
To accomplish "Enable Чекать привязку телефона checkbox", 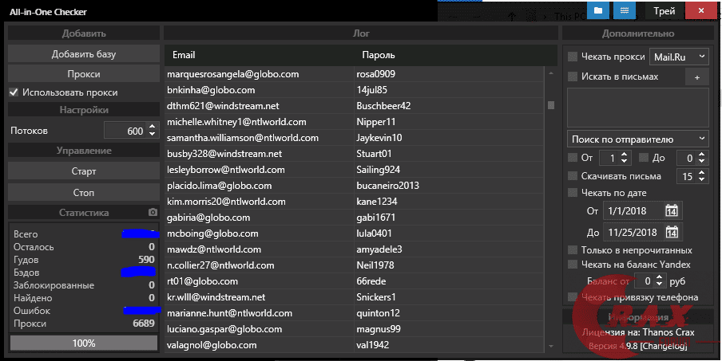I will (573, 296).
